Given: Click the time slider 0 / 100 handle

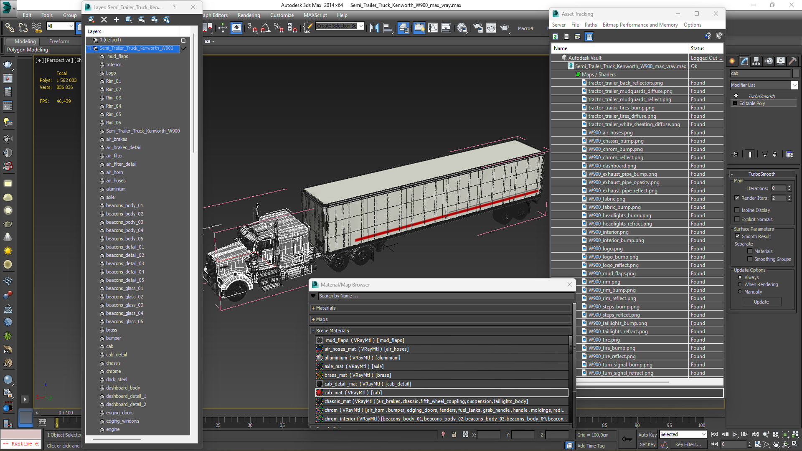Looking at the screenshot, I should tap(66, 413).
